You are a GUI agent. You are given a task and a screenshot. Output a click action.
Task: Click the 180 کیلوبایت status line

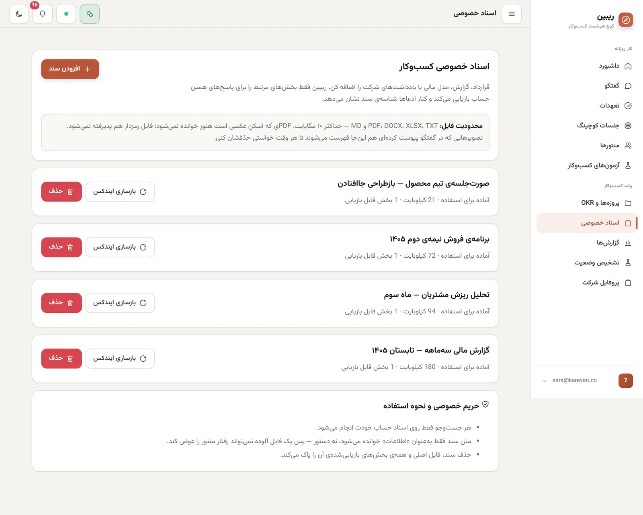click(416, 367)
